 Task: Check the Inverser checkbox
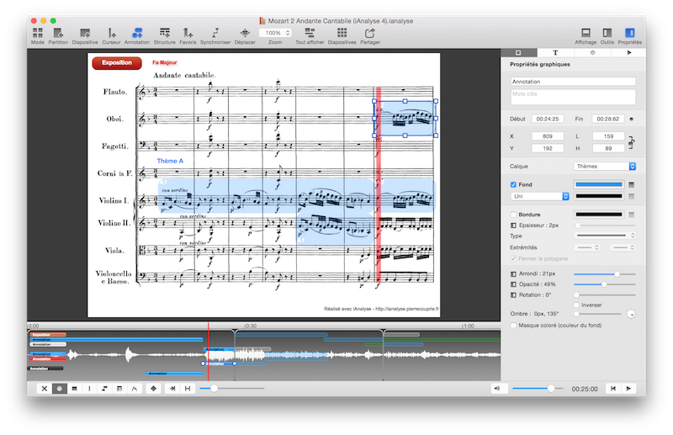coord(576,305)
